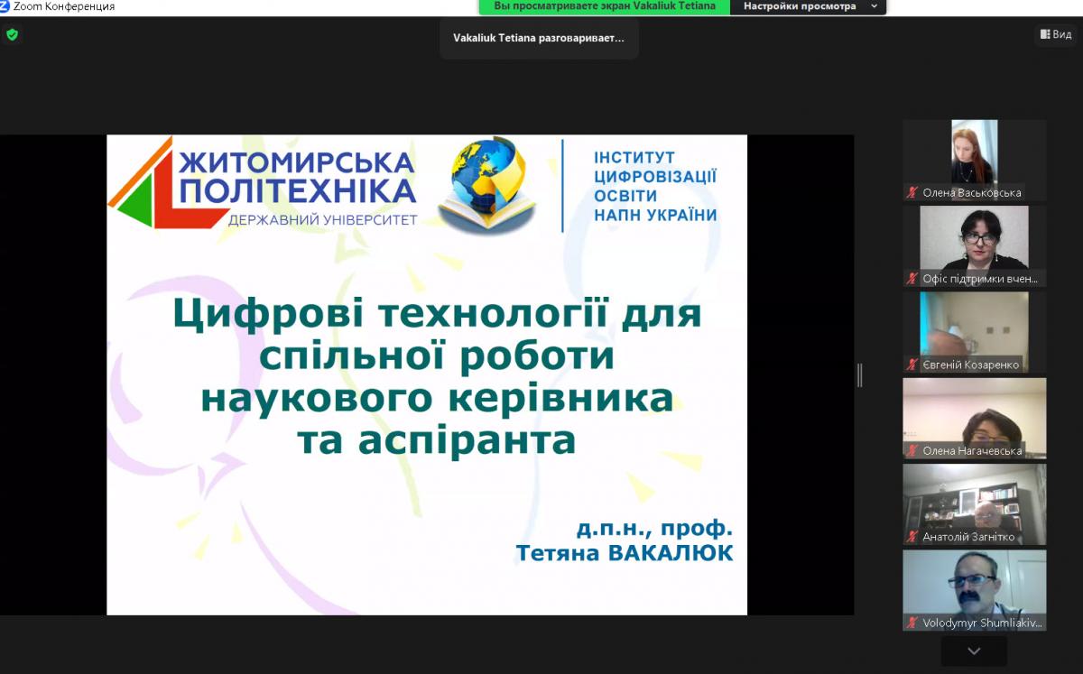Click muted mic icon next to Євгеній Козаренко
Viewport: 1083px width, 674px height.
[x=913, y=365]
